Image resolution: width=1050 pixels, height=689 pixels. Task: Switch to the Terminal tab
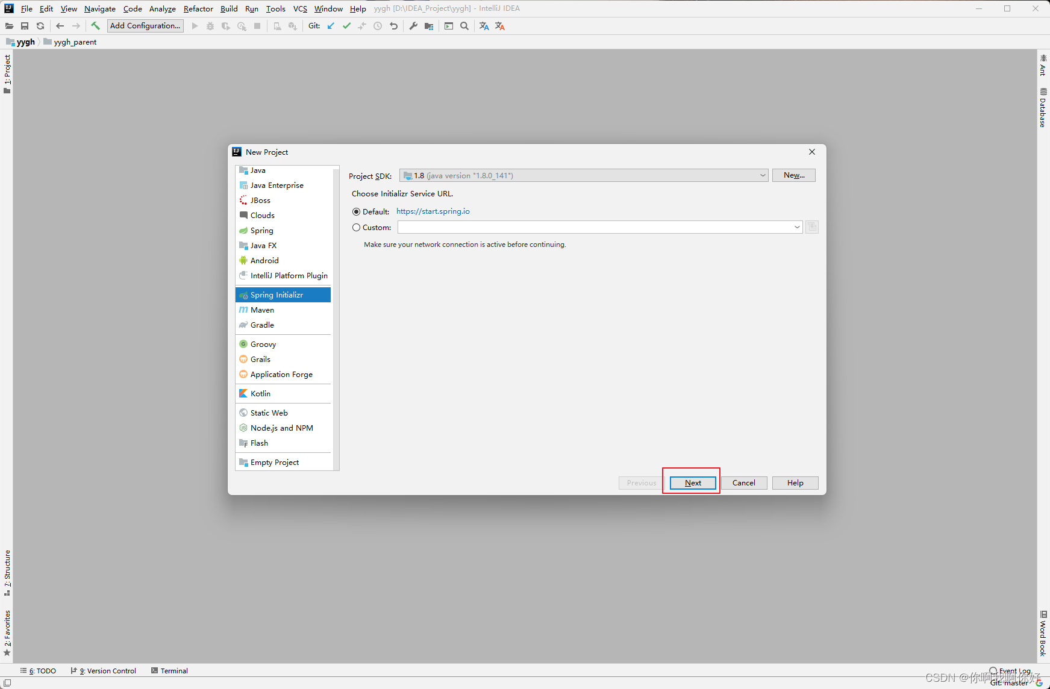point(173,670)
